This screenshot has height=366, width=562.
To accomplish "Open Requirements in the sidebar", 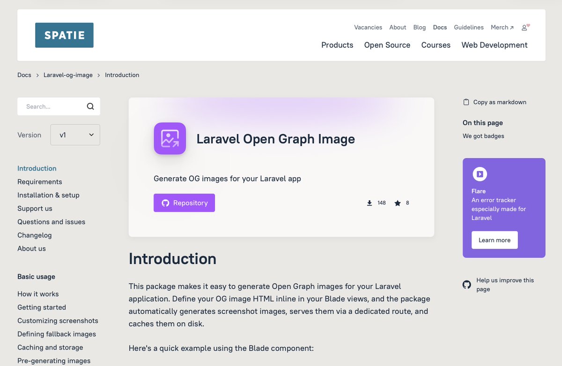I will (40, 182).
